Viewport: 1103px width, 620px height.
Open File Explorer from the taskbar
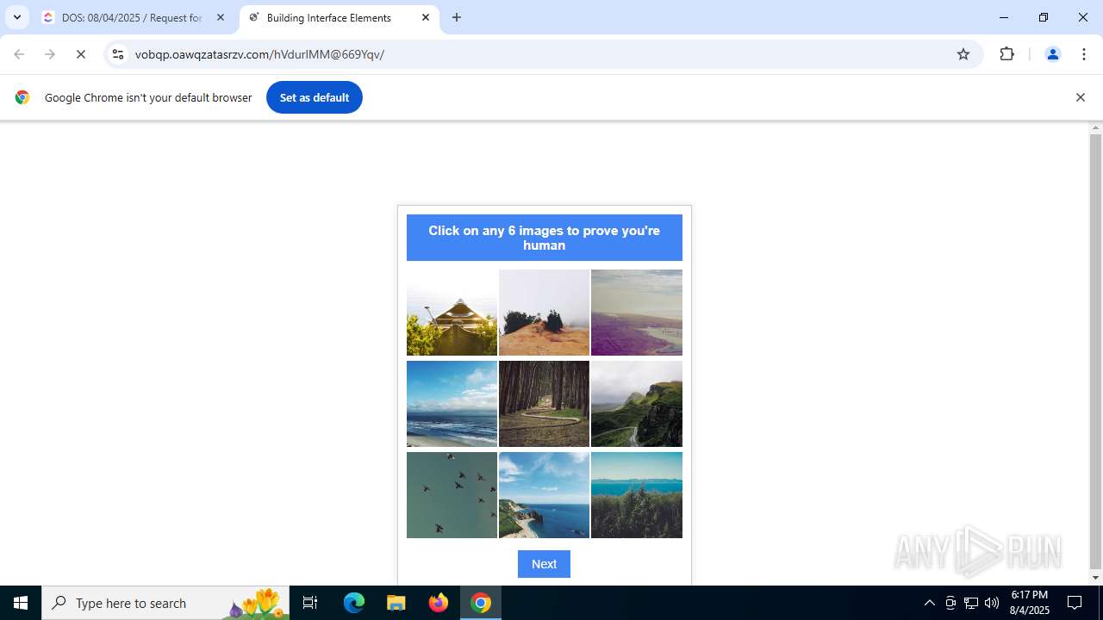click(x=396, y=603)
